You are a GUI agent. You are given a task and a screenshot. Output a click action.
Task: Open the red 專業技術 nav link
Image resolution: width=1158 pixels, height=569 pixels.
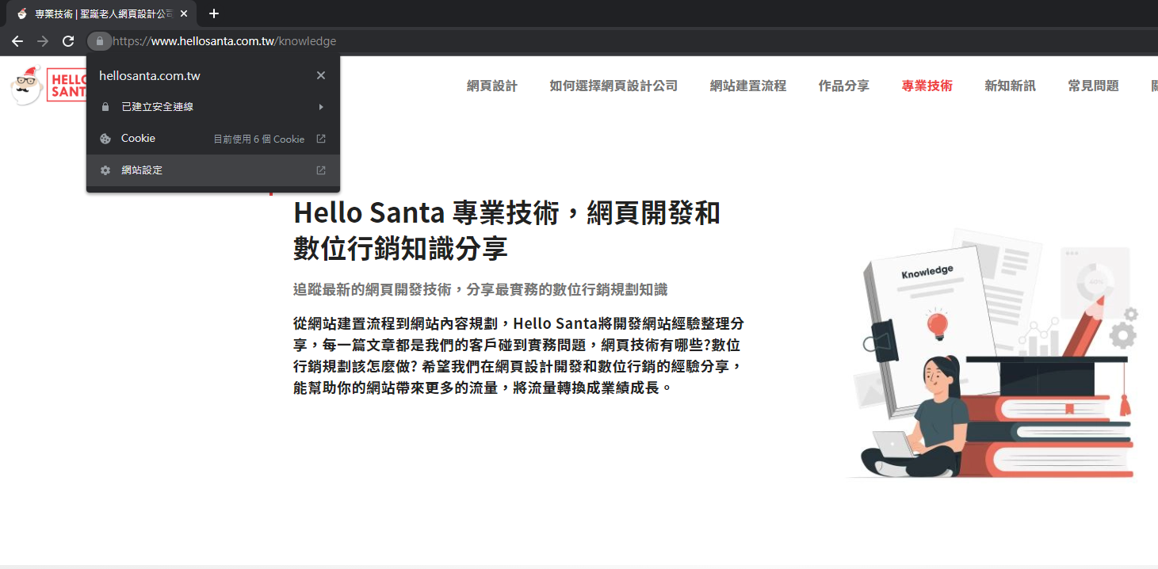pyautogui.click(x=927, y=86)
